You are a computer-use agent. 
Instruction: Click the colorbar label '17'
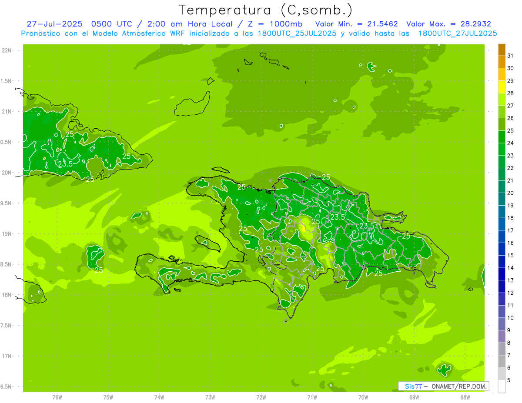[511, 230]
